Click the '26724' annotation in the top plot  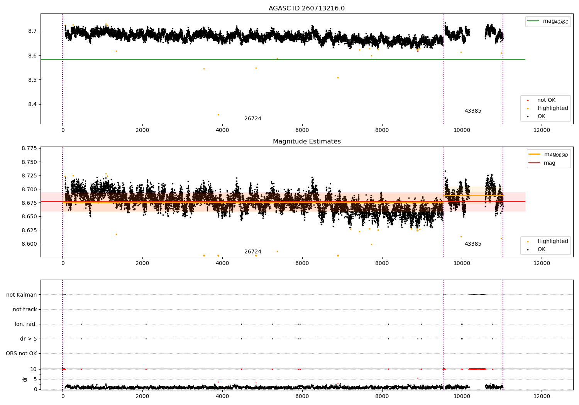[253, 119]
